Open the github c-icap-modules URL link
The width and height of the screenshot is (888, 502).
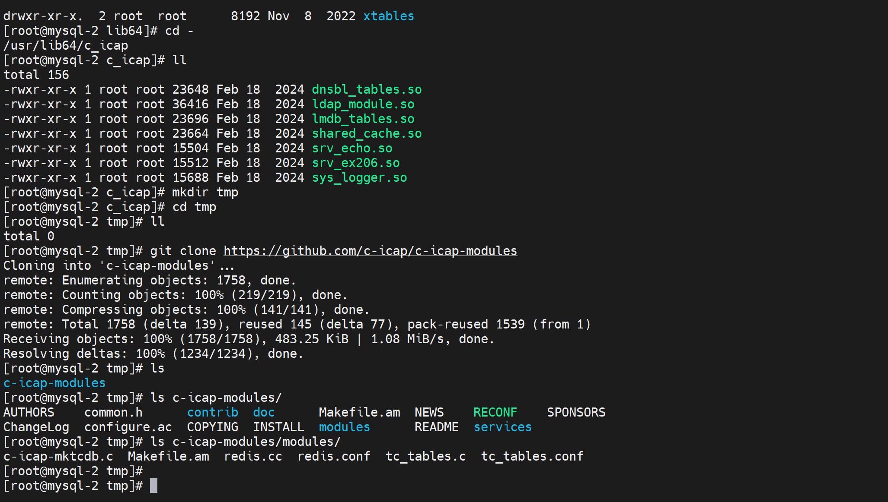point(370,251)
